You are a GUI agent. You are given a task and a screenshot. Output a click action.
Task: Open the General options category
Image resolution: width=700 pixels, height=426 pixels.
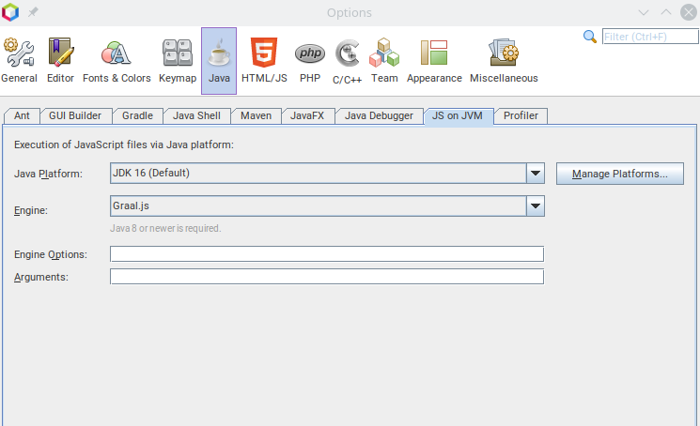coord(19,61)
